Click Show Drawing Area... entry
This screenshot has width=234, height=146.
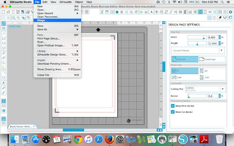(x=57, y=69)
